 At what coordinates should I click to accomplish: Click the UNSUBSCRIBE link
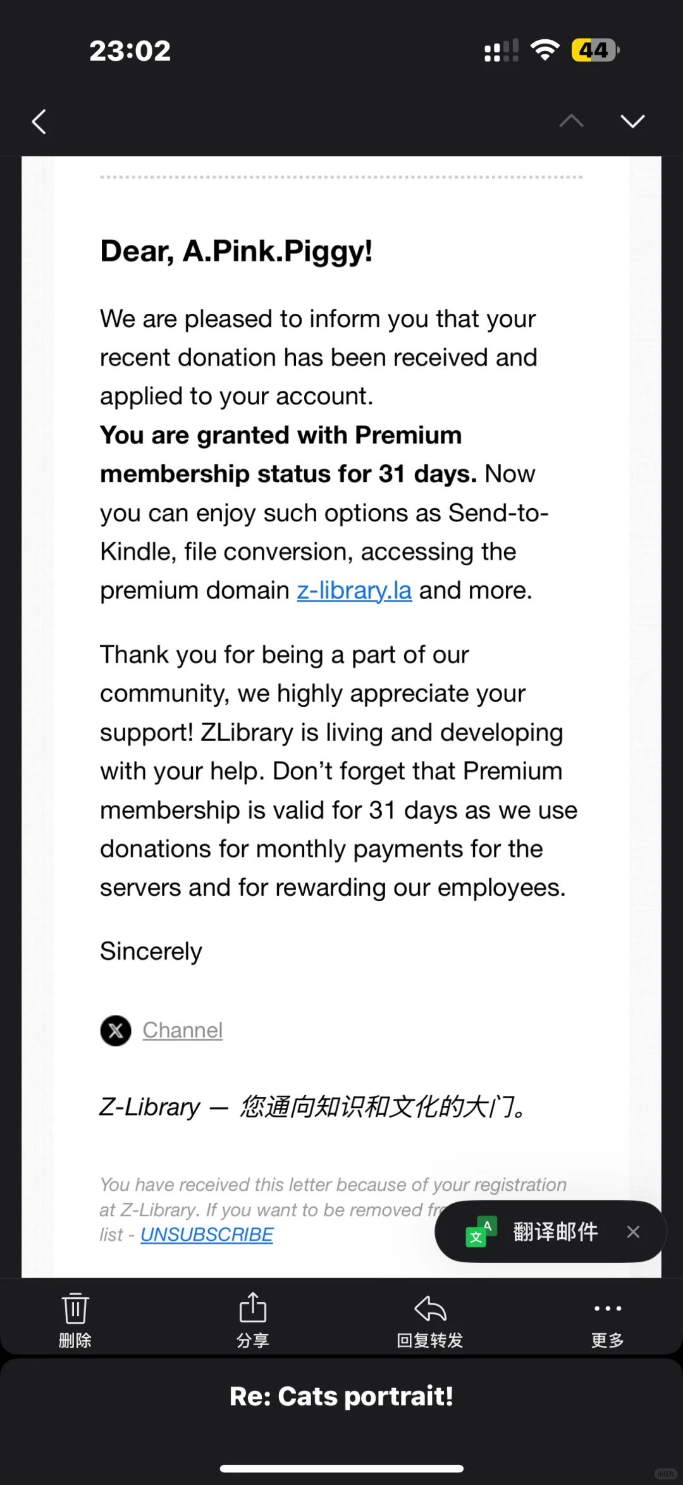pyautogui.click(x=207, y=1234)
